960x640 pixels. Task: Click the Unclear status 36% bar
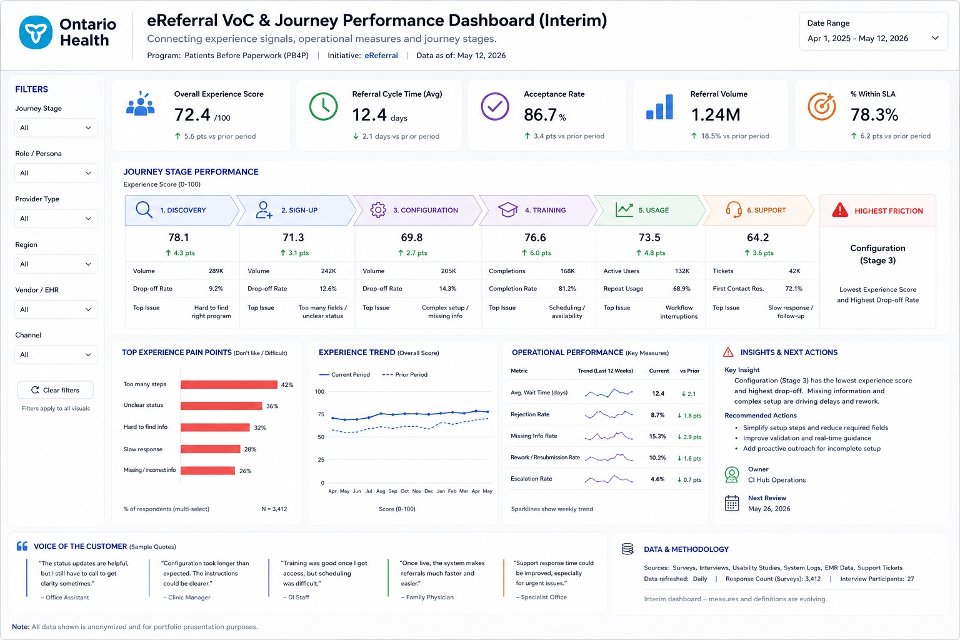click(x=221, y=406)
